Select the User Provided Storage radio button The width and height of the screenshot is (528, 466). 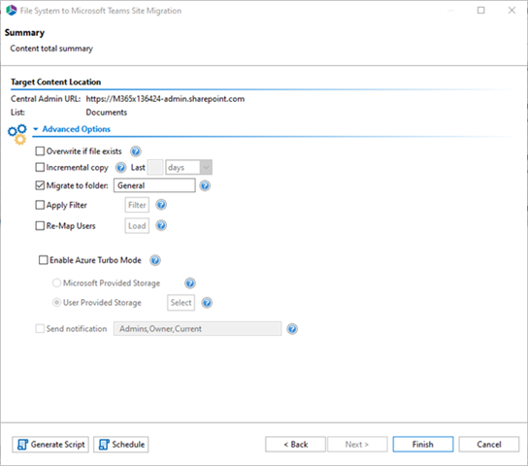(x=56, y=302)
